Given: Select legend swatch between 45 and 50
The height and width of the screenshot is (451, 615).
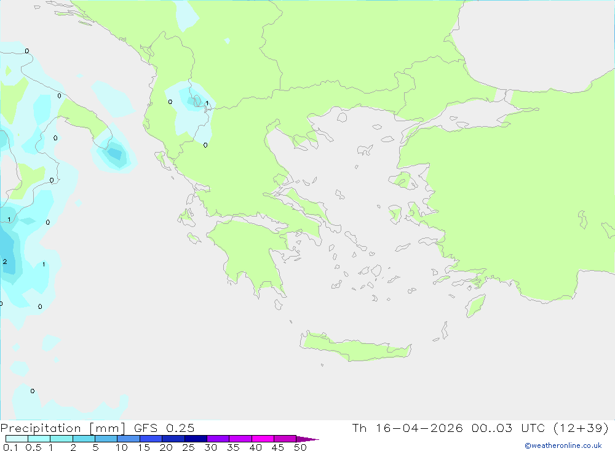Looking at the screenshot, I should point(285,439).
